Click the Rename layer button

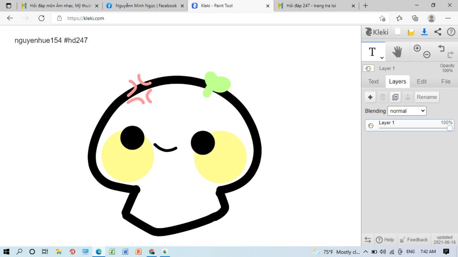(427, 97)
